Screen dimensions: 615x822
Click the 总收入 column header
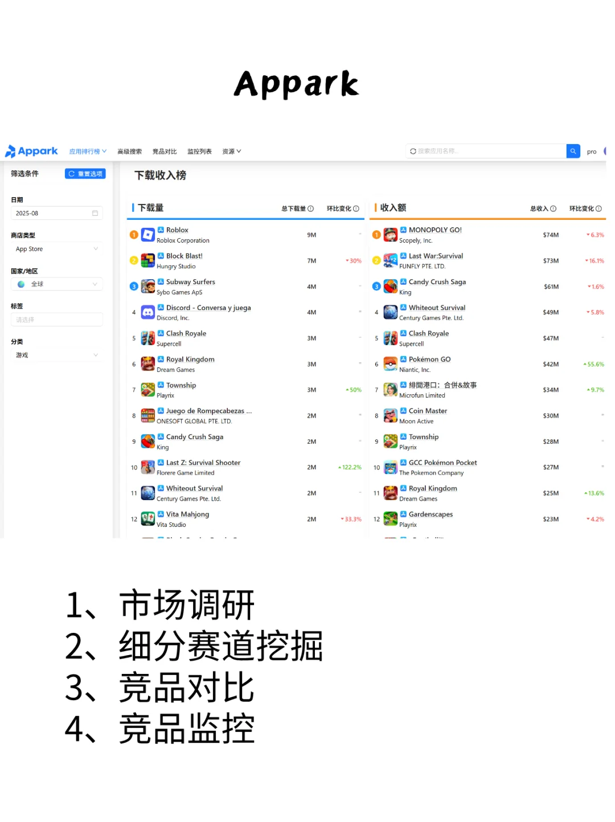click(x=539, y=208)
